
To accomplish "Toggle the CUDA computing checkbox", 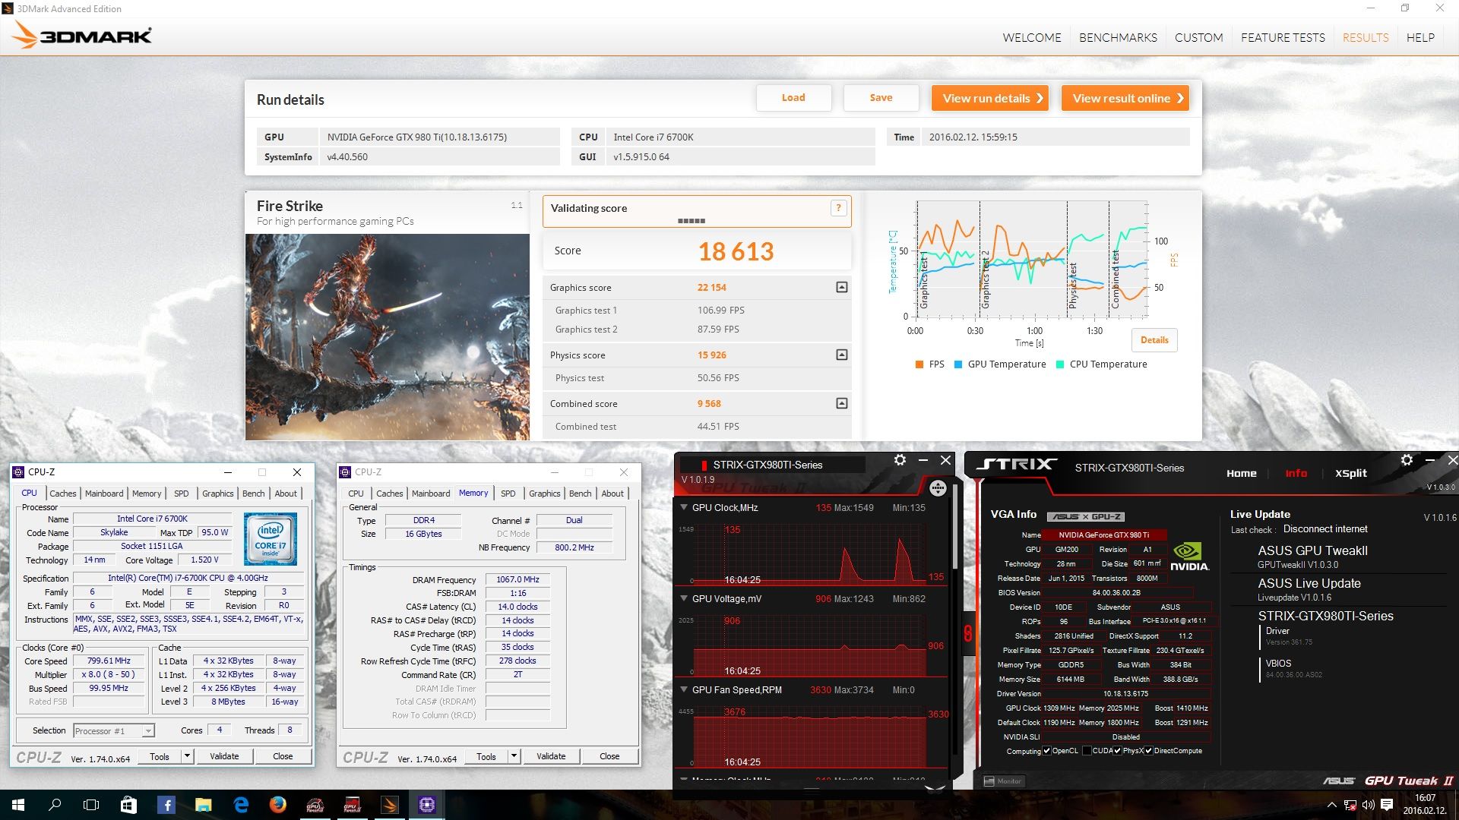I will (x=1087, y=751).
